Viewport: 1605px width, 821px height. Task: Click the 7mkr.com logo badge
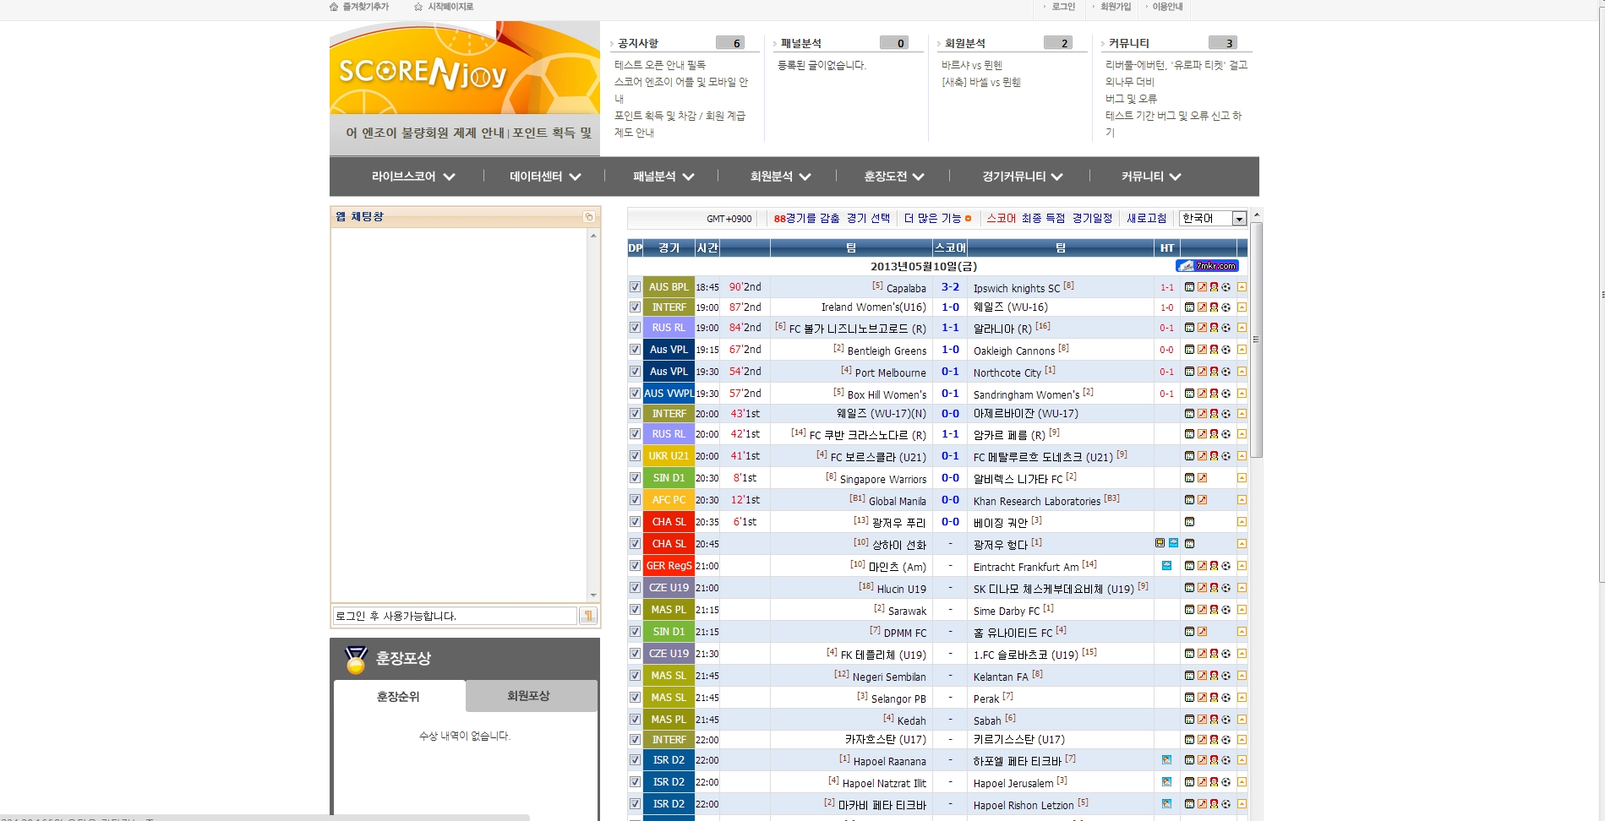tap(1207, 266)
